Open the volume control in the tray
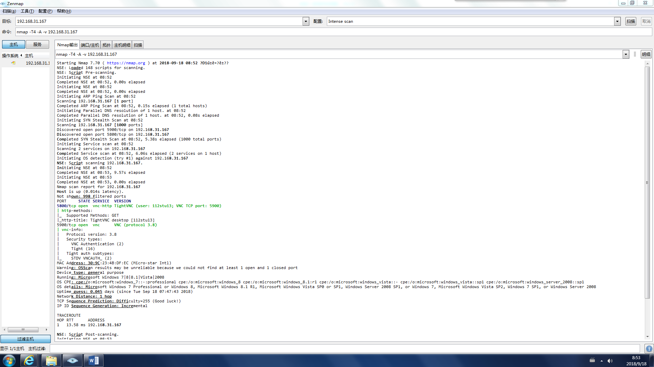This screenshot has height=367, width=654. pyautogui.click(x=610, y=361)
